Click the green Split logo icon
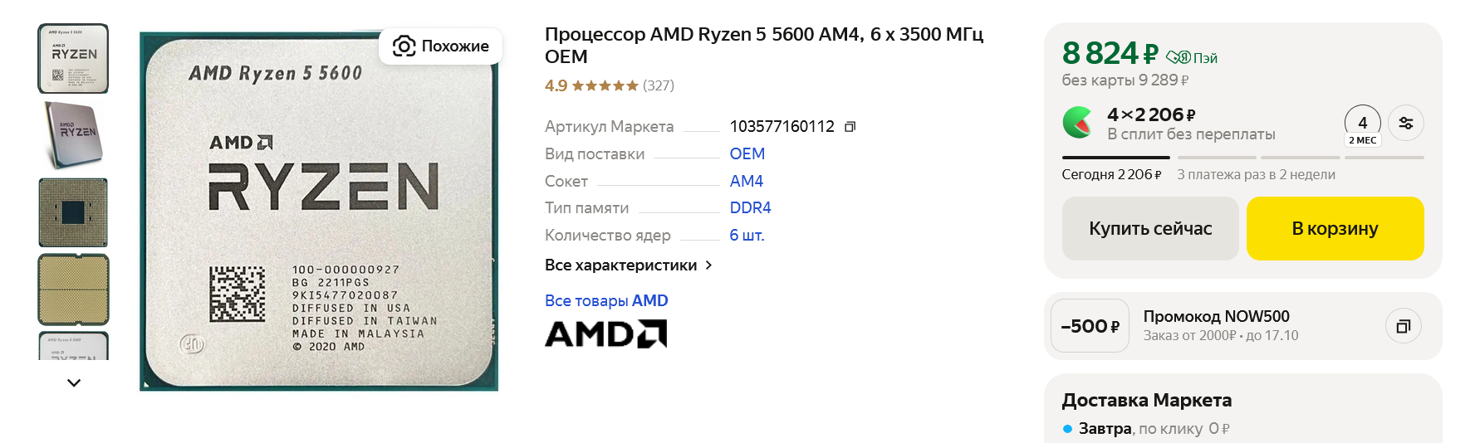 (x=1079, y=123)
